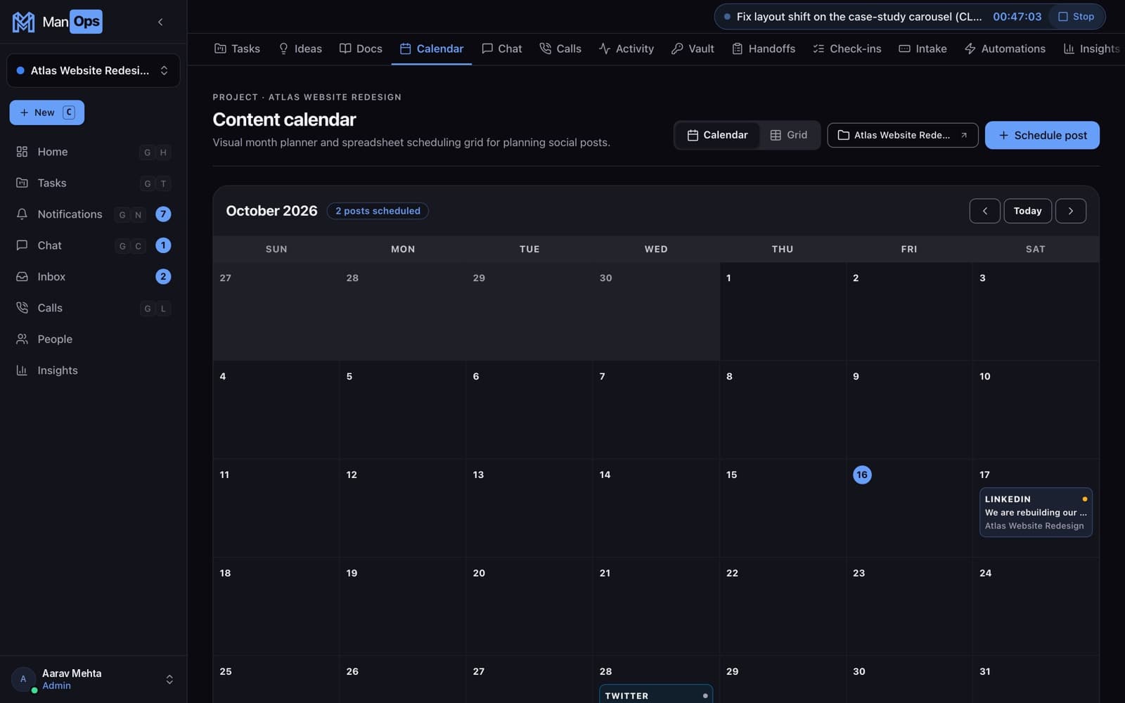Collapse the sidebar with the chevron icon
Screen dimensions: 1125x703
tap(160, 22)
